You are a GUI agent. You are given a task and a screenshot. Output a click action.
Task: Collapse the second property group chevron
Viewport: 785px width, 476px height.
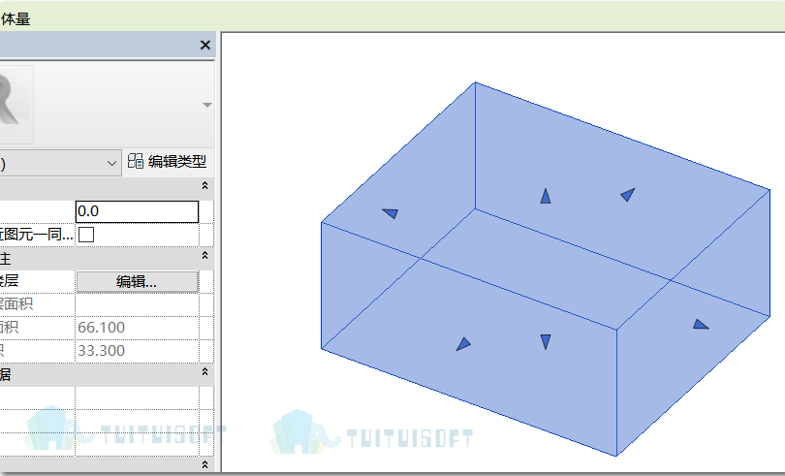(x=204, y=256)
